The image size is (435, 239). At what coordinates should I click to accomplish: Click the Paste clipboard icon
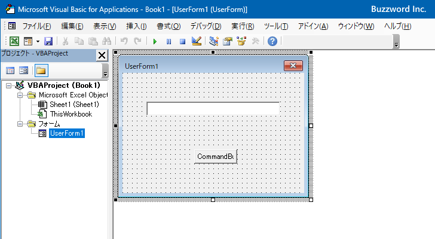point(93,41)
